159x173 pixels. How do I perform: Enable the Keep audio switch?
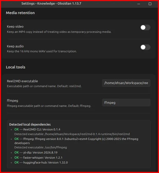pyautogui.click(x=145, y=47)
